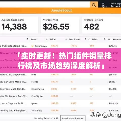Click the $20.72 price value
The image size is (121, 121).
click(x=55, y=82)
